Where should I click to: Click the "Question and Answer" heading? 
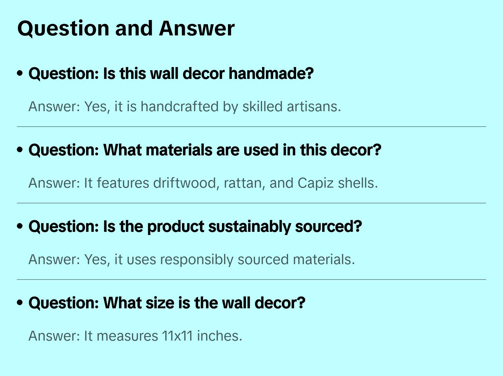click(126, 28)
